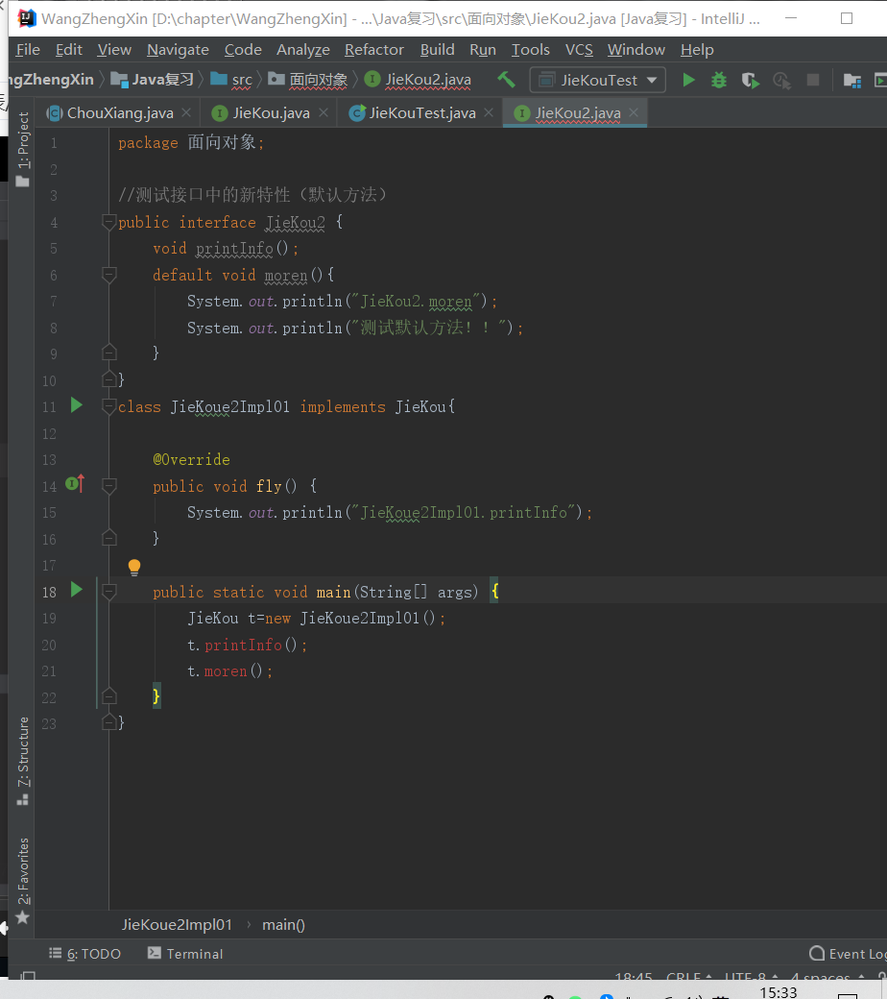
Task: Open the 7: Structure tool window
Action: coord(23,762)
